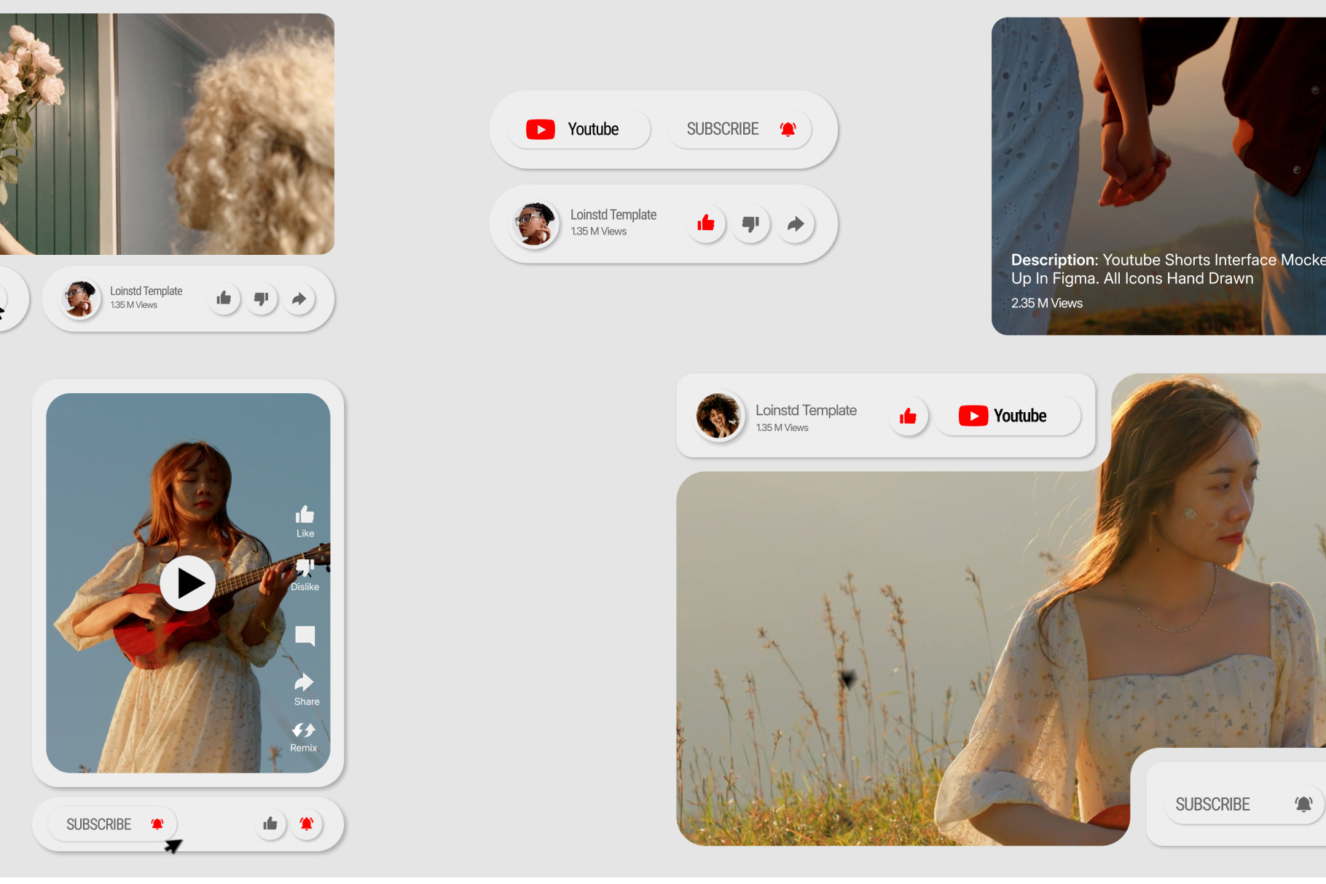Click the dislike thumb in center card
Screen dimensions: 1326x884
click(750, 224)
